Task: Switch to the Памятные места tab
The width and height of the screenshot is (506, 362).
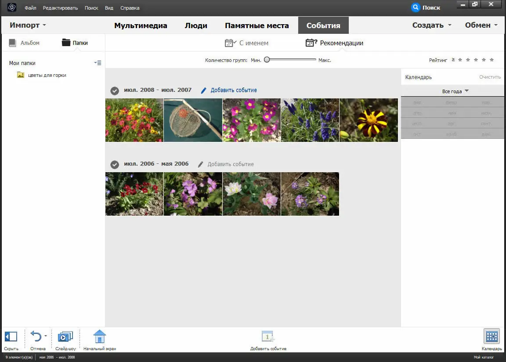Action: coord(257,25)
